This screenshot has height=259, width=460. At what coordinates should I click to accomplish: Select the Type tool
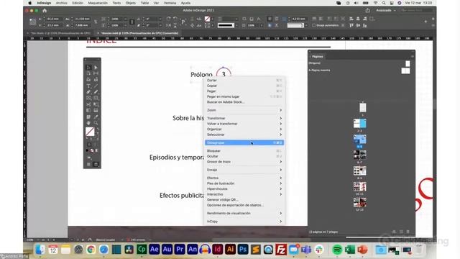coord(88,86)
